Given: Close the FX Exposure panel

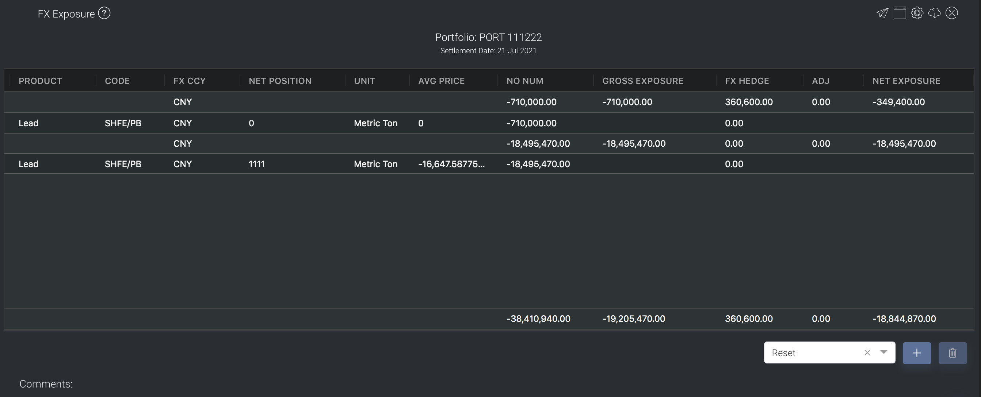Looking at the screenshot, I should point(952,13).
